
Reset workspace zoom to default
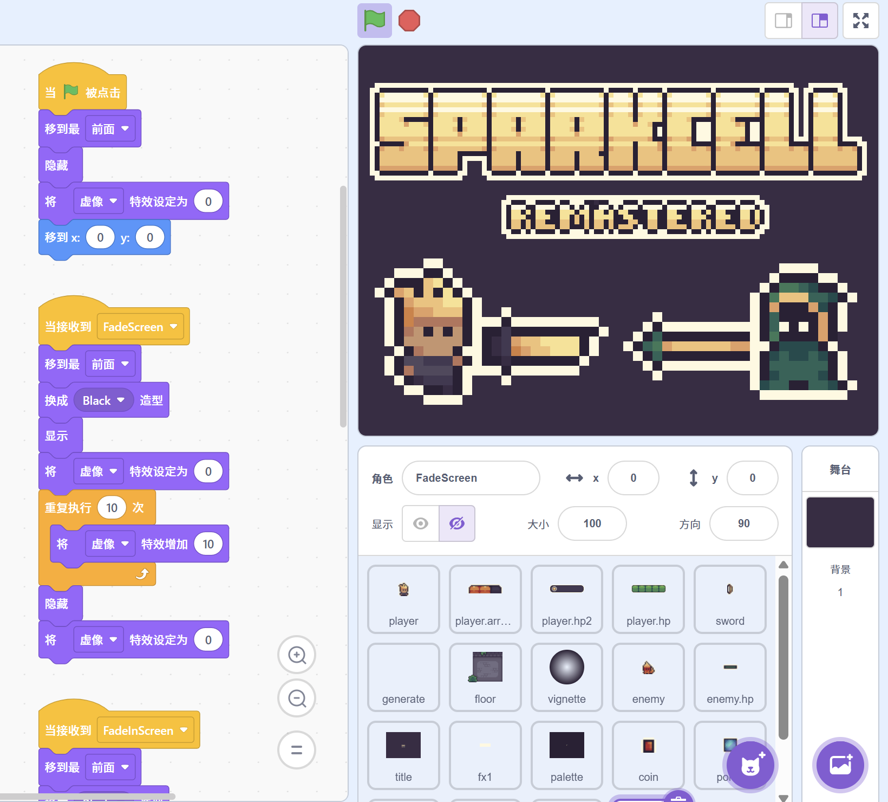coord(297,750)
